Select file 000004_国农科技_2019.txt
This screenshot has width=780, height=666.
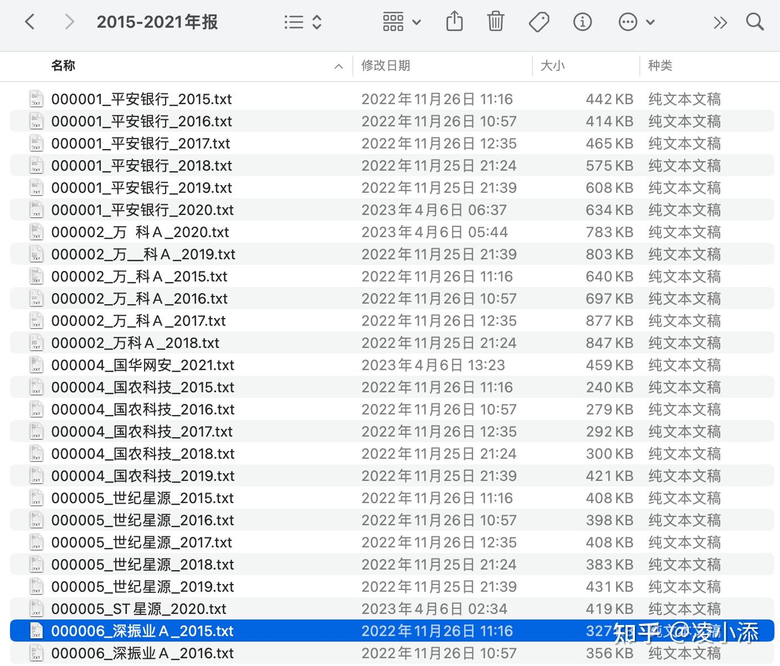[392, 476]
